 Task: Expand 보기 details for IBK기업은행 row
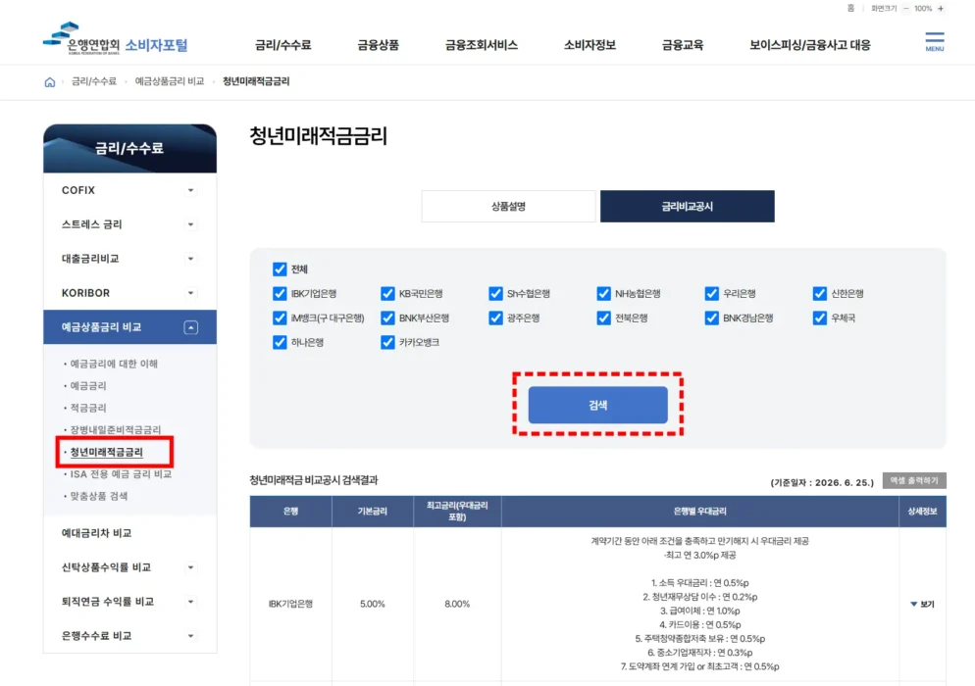tap(922, 604)
